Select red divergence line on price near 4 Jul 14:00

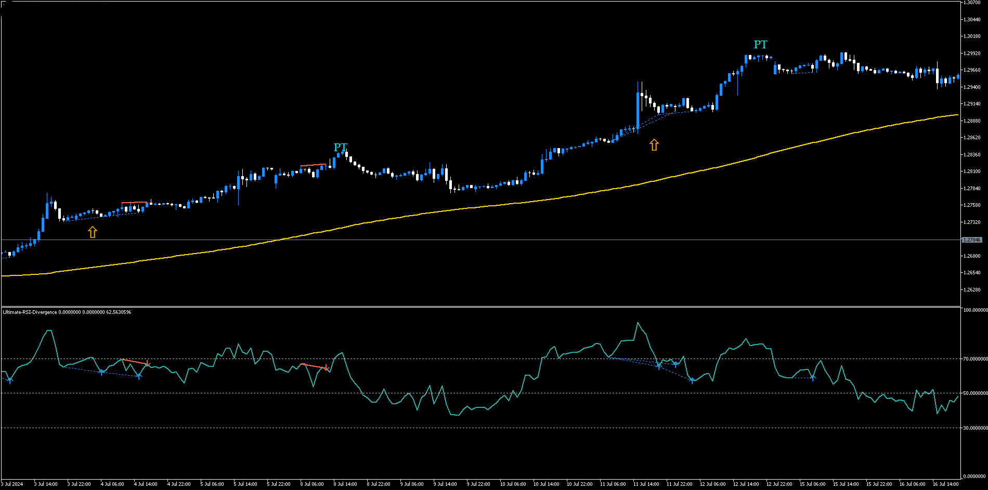click(134, 202)
